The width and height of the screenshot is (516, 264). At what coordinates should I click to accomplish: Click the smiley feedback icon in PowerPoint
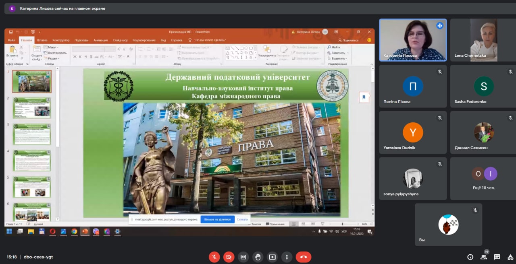(x=369, y=40)
